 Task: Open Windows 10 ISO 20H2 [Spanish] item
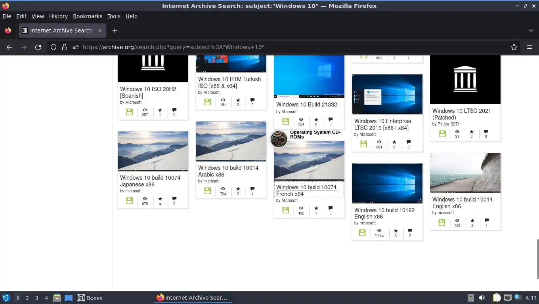pyautogui.click(x=148, y=92)
